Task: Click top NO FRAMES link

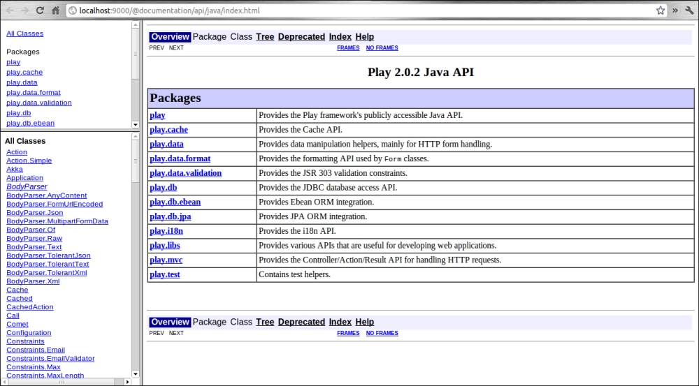Action: [382, 48]
